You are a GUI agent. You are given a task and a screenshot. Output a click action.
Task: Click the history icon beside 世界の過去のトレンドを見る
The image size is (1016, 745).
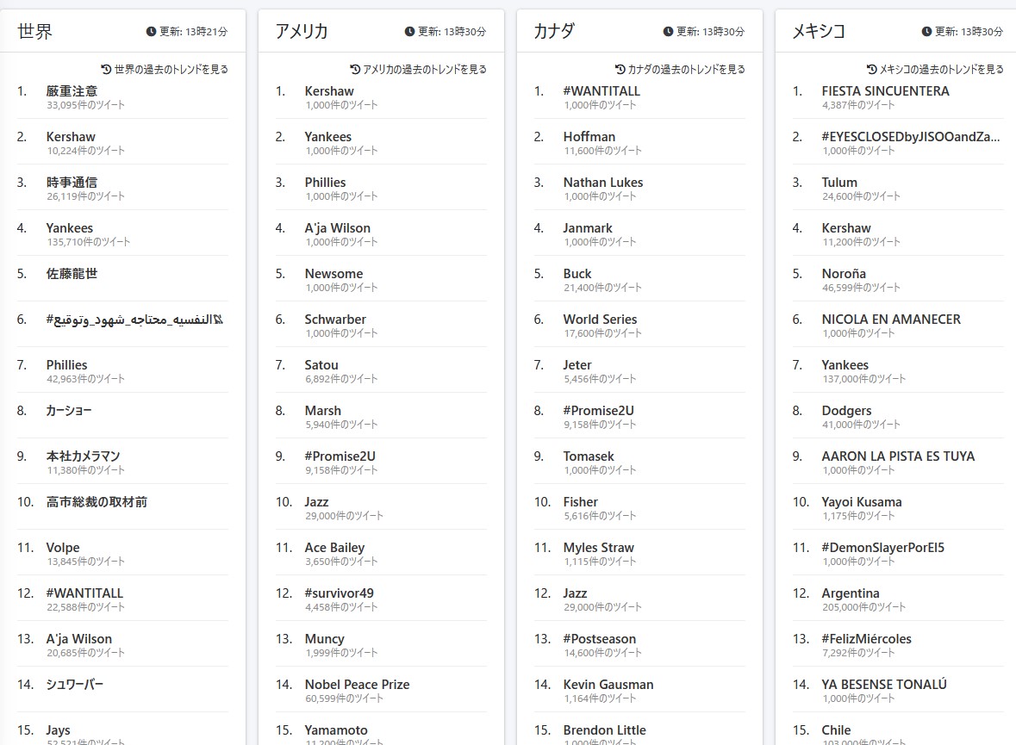click(107, 69)
